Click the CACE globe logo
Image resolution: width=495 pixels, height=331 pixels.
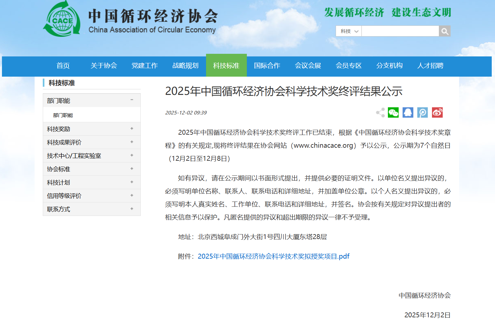[62, 20]
